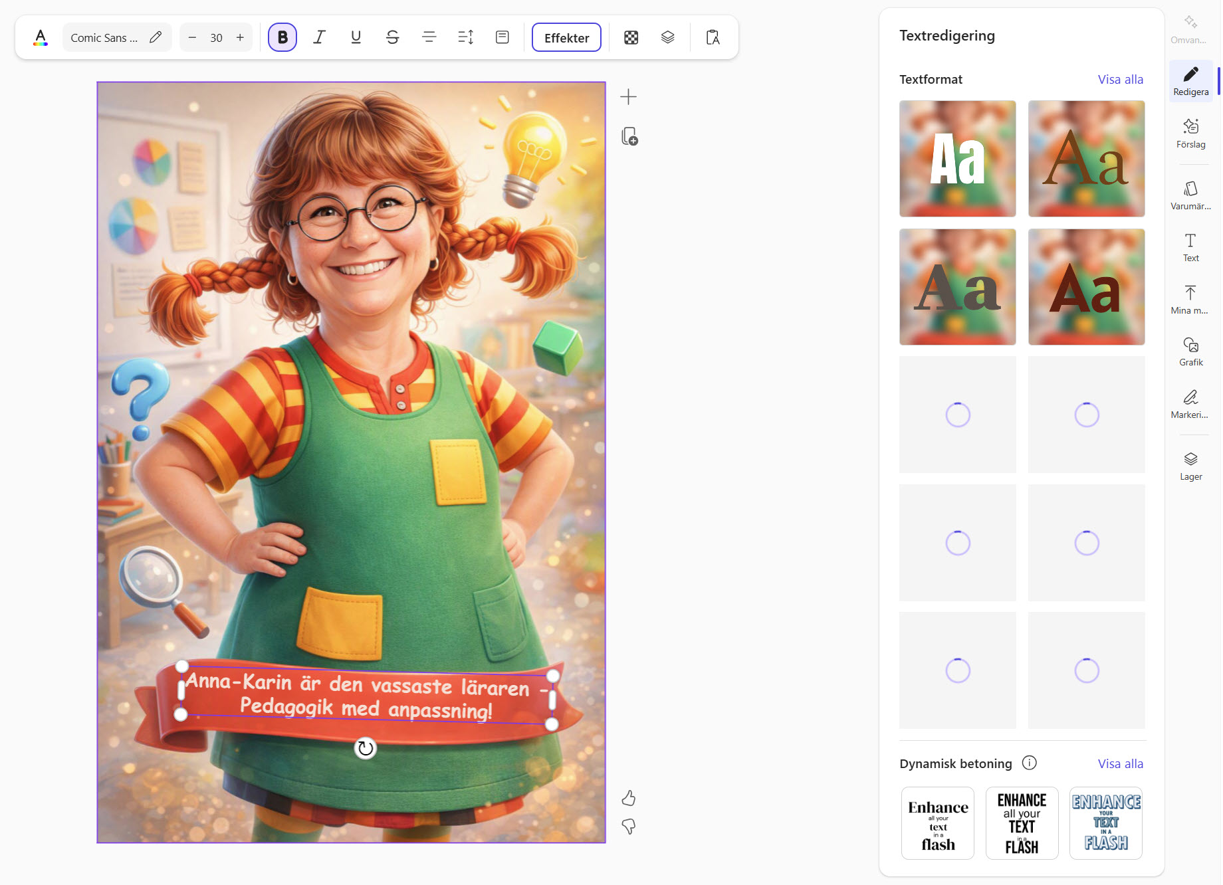Toggle Italic formatting
This screenshot has width=1223, height=885.
pyautogui.click(x=320, y=38)
